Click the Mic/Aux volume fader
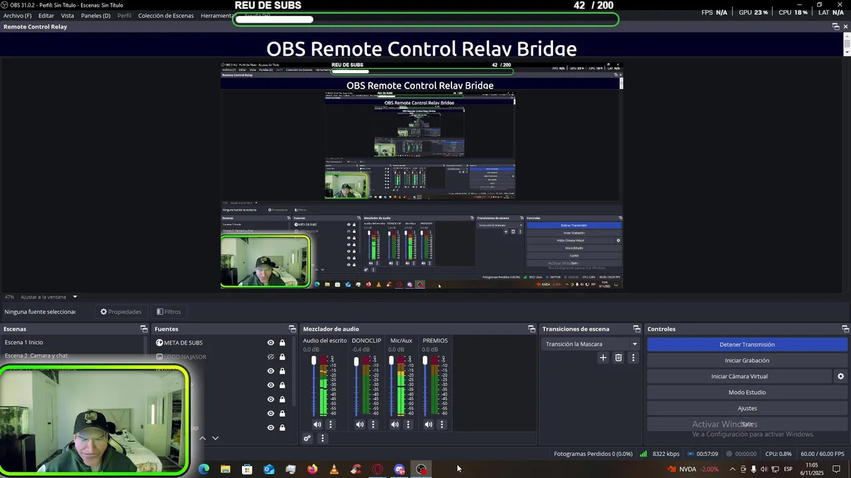 click(391, 362)
